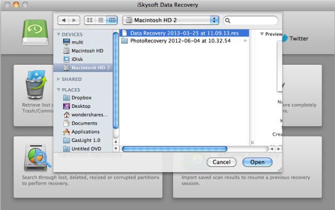This screenshot has width=335, height=210.
Task: Click the Cancel button
Action: point(222,162)
